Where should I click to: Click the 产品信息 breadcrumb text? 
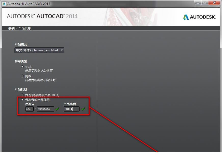click(25, 28)
